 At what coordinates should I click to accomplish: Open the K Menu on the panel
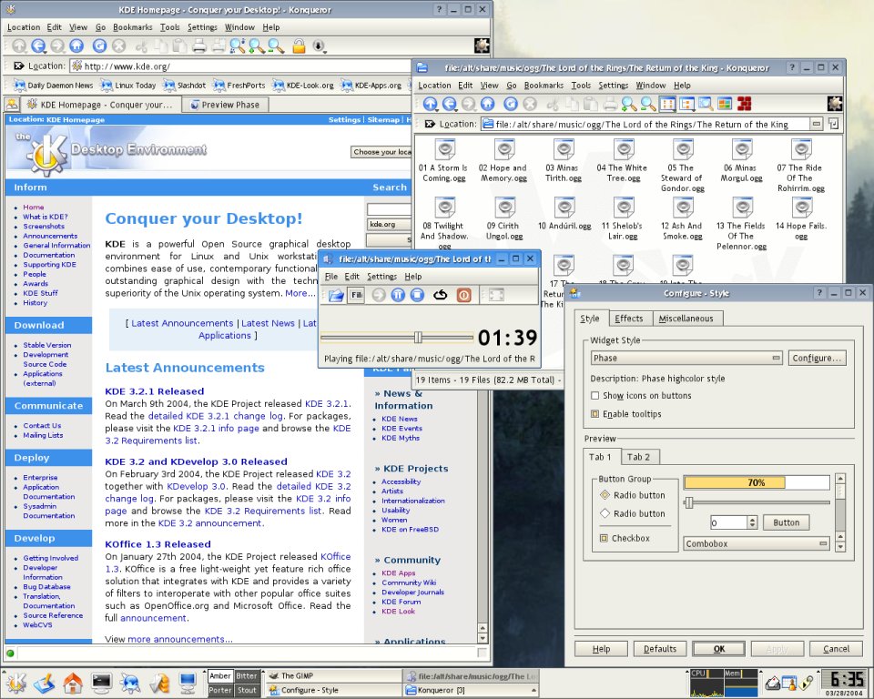[15, 683]
